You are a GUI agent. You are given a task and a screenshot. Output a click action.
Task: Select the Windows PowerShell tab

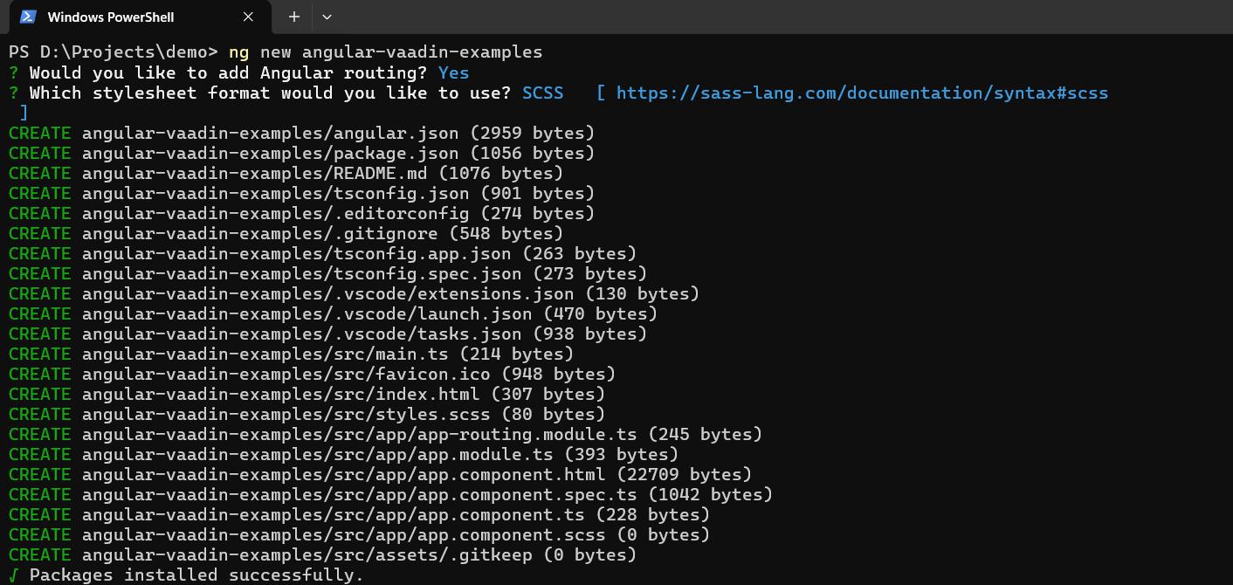pyautogui.click(x=122, y=17)
